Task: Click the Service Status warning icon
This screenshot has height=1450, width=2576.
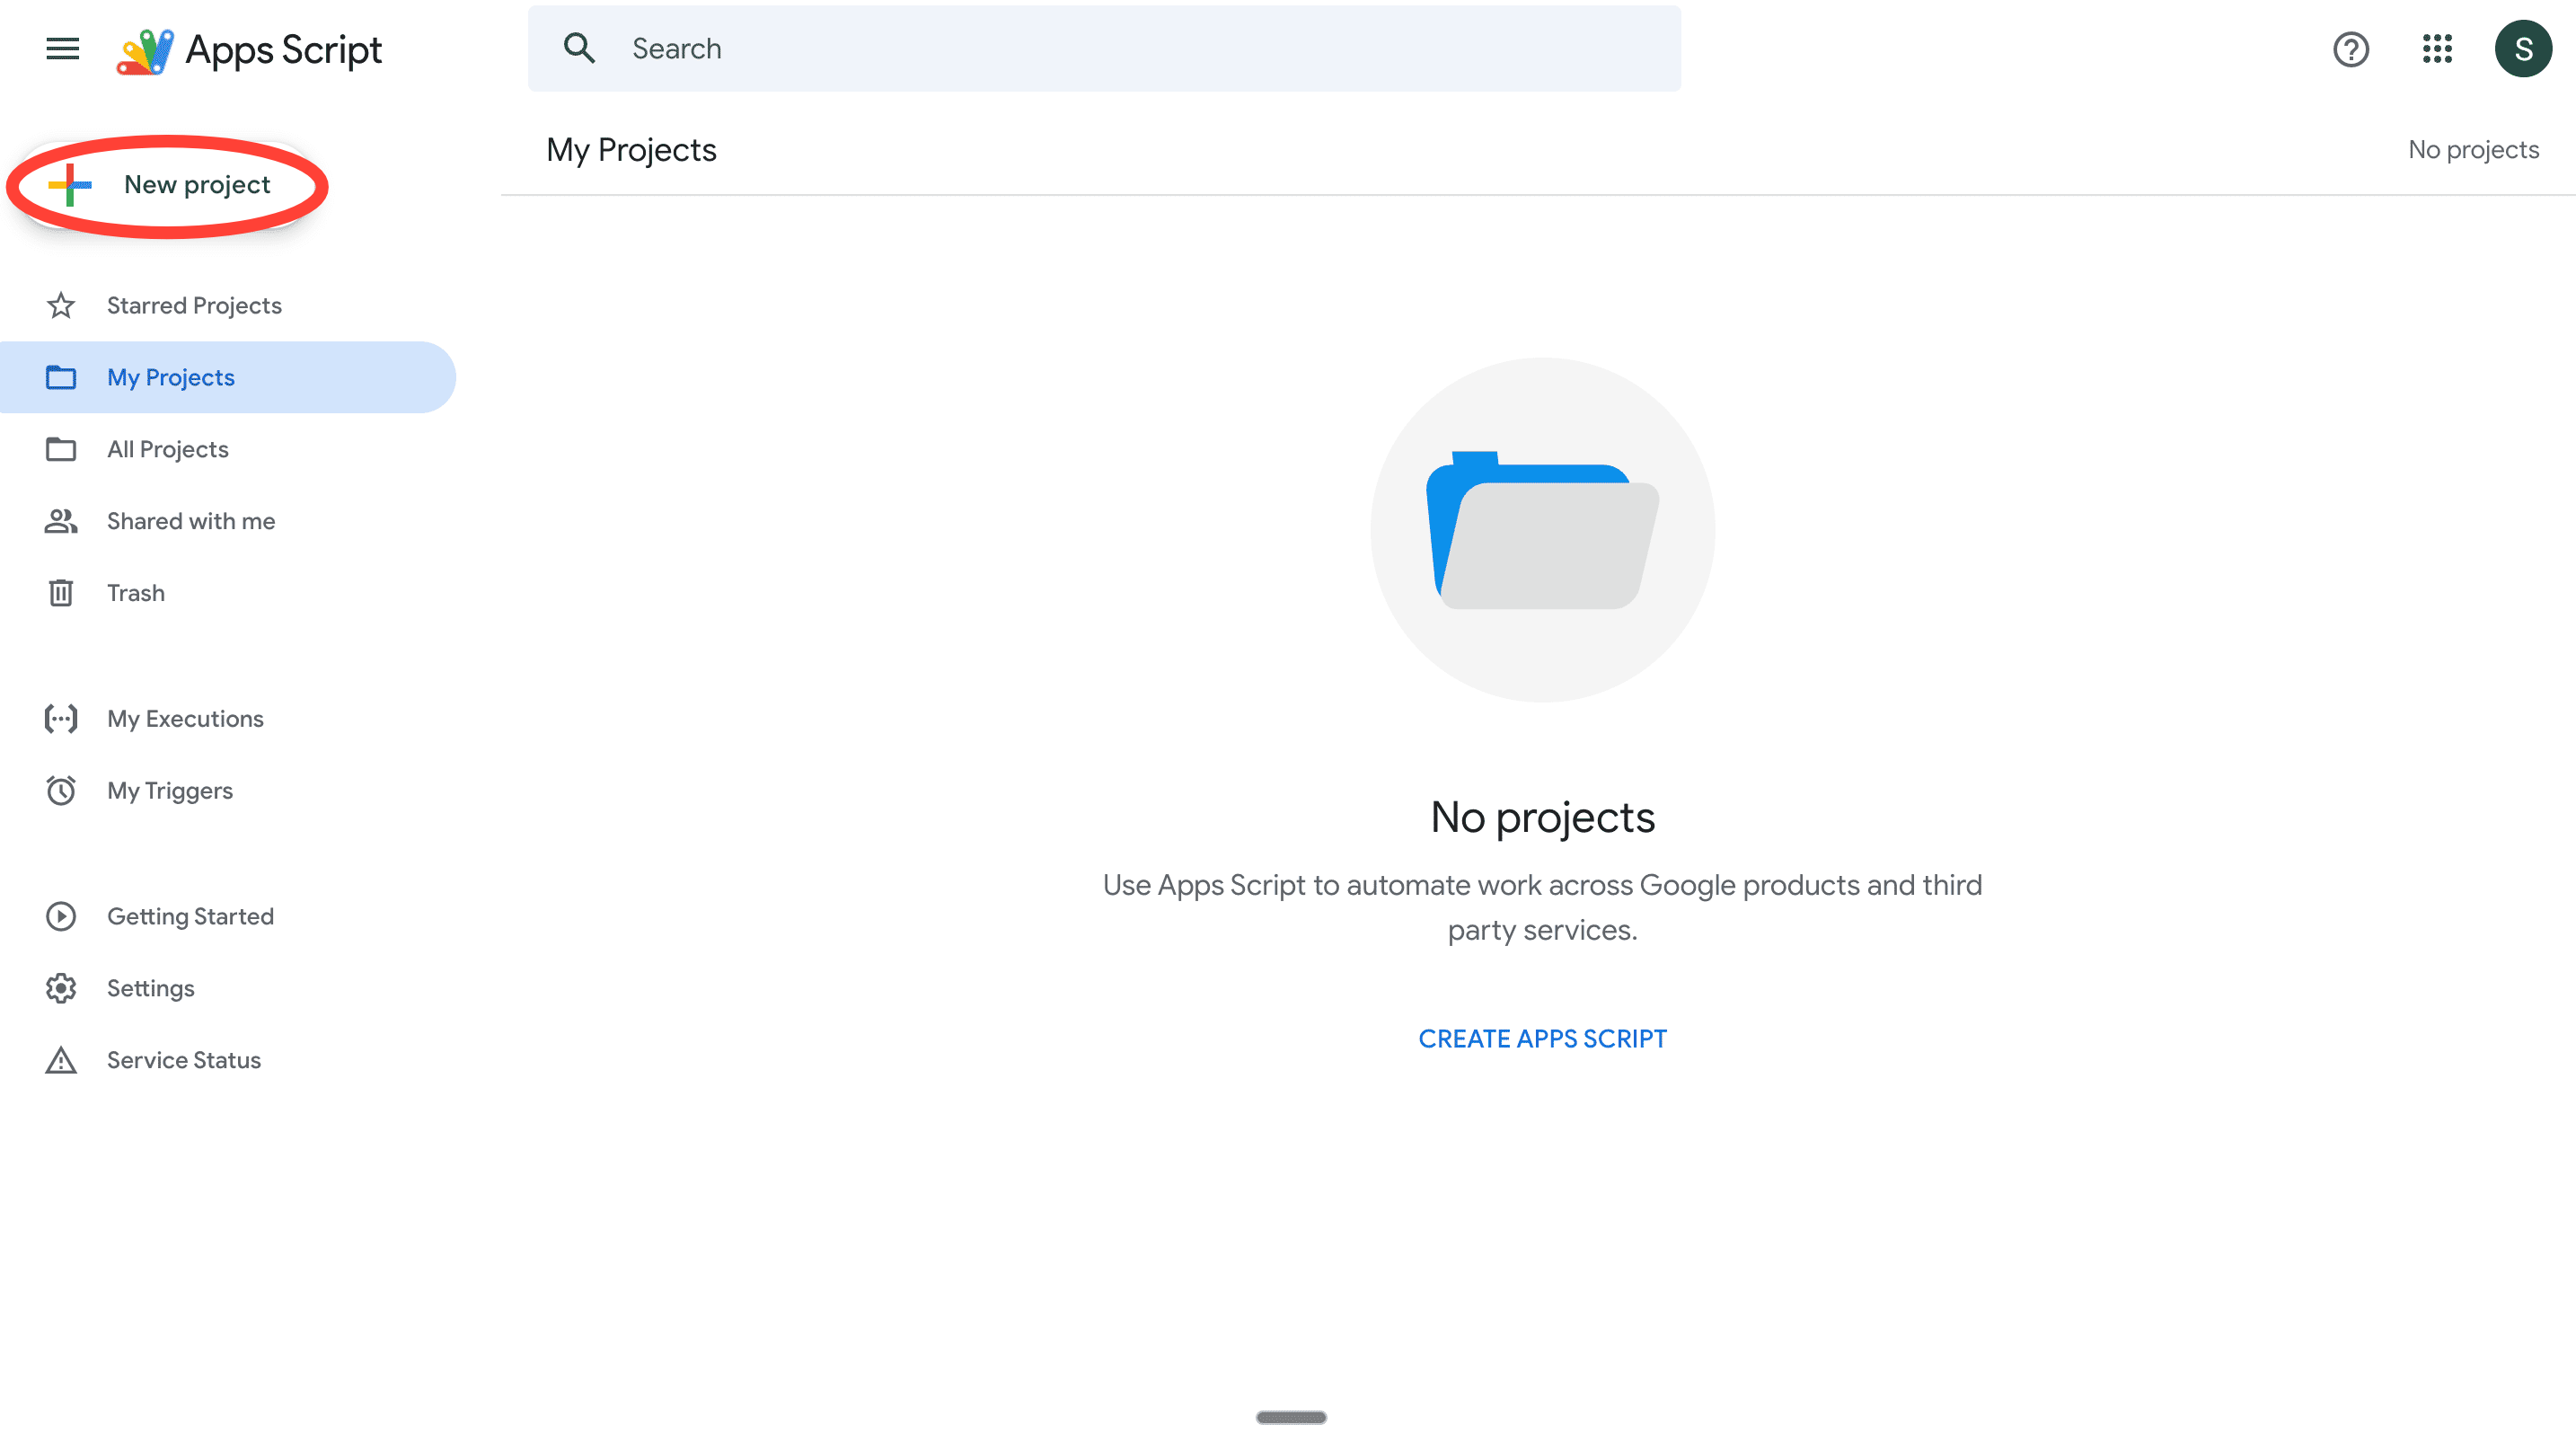Action: pyautogui.click(x=61, y=1060)
